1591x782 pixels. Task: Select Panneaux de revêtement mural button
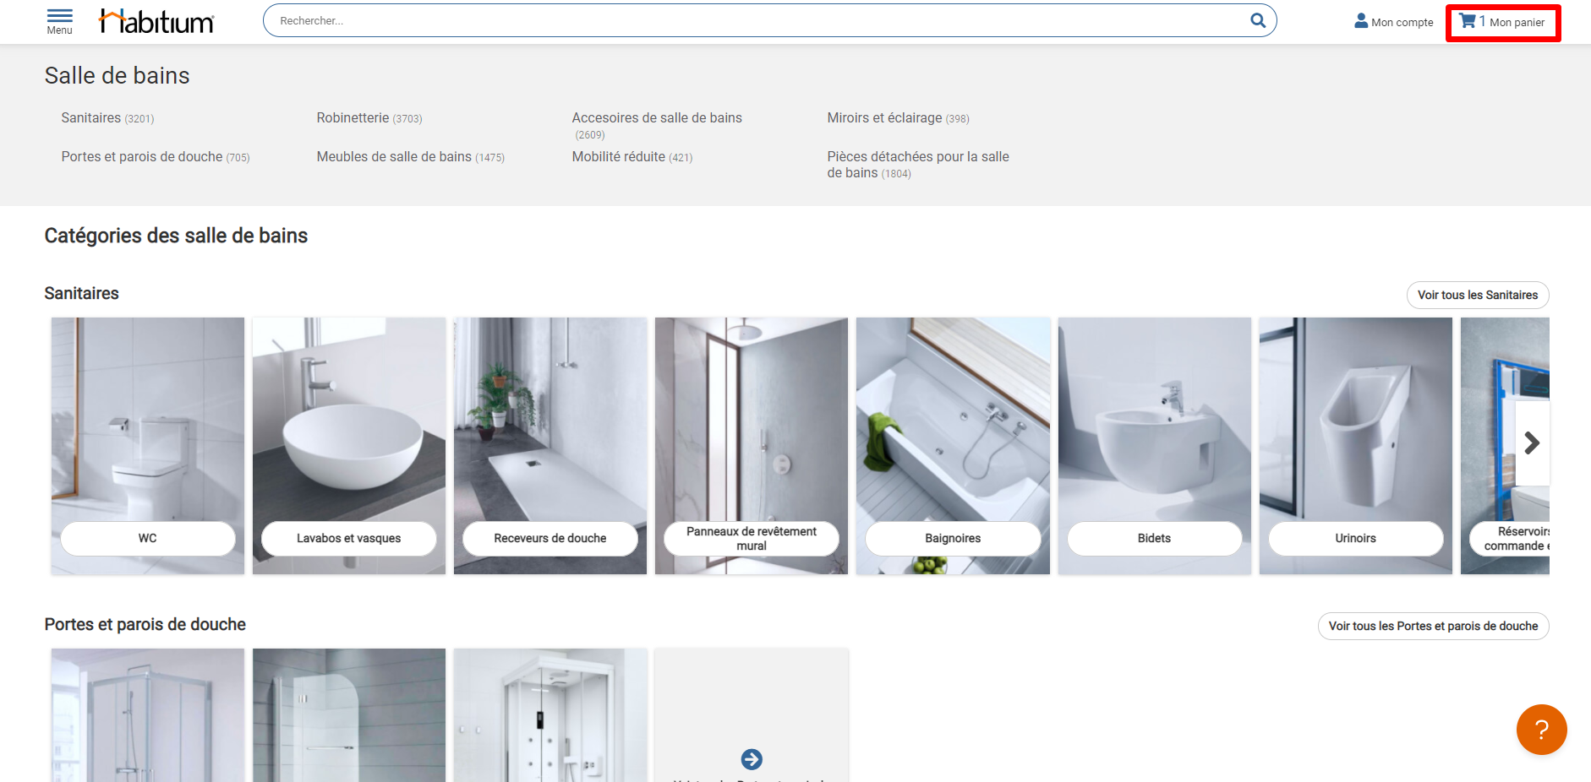(x=752, y=538)
